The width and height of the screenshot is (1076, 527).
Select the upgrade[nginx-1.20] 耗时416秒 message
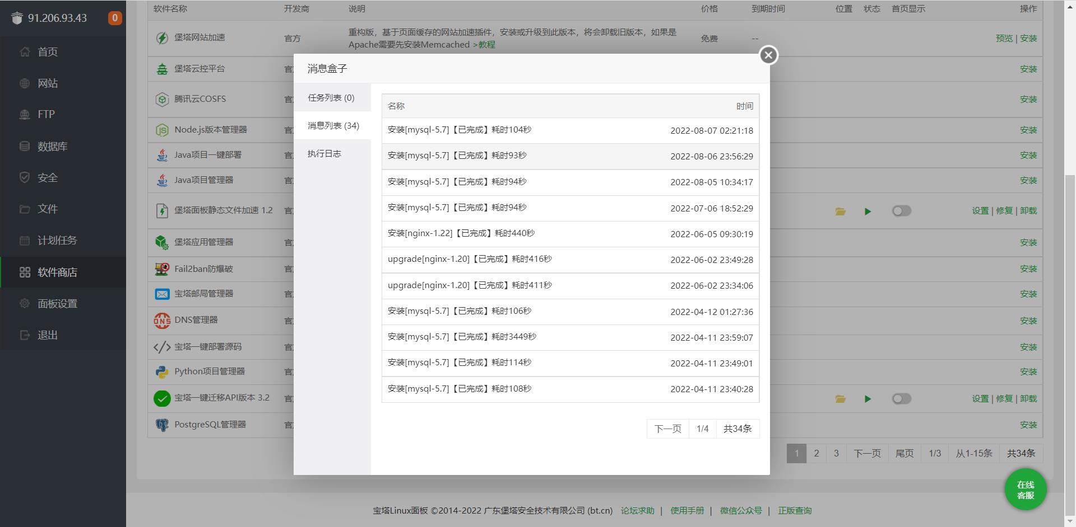[571, 260]
